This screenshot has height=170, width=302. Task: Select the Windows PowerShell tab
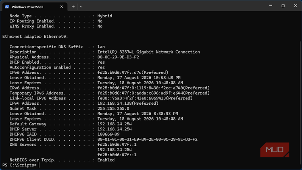35,7
